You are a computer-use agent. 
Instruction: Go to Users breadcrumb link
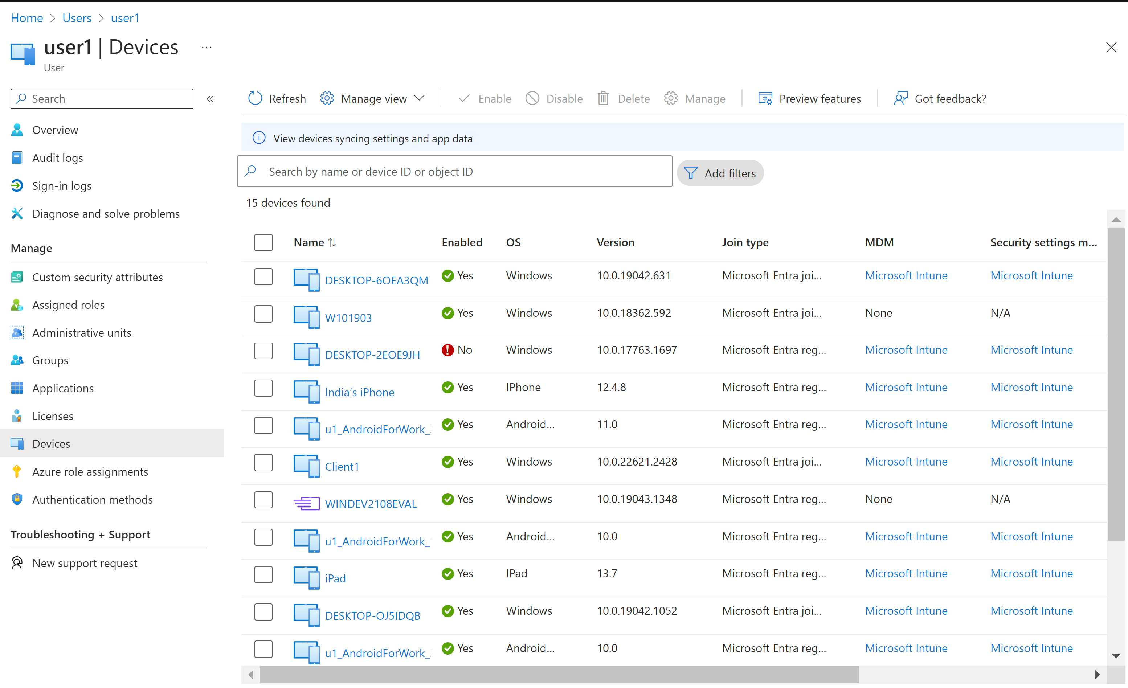(x=77, y=18)
